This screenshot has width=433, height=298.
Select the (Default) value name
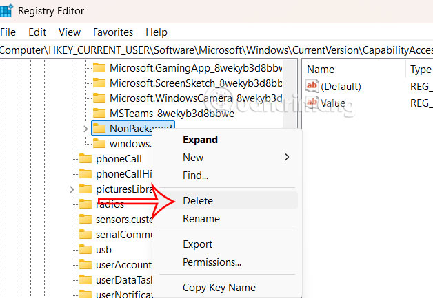point(341,87)
